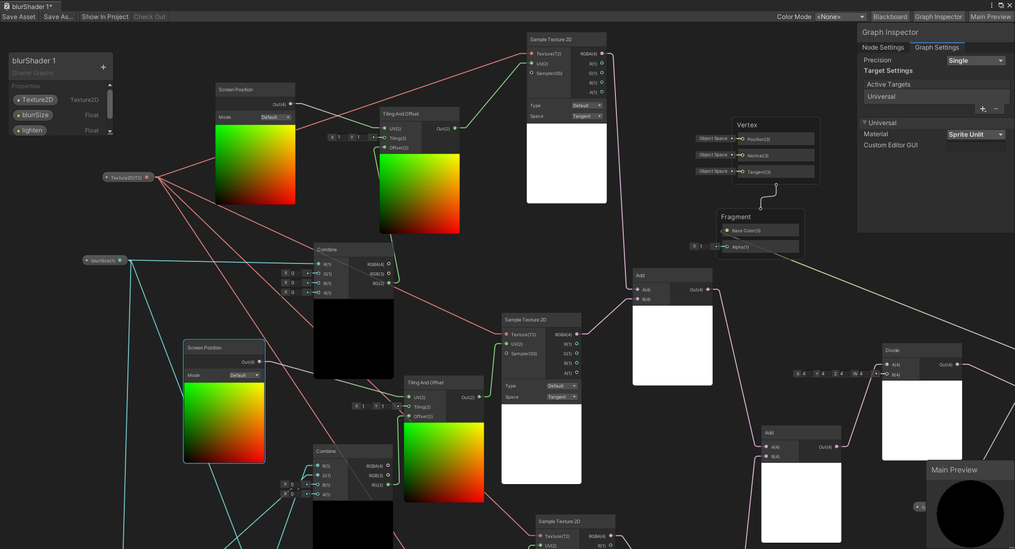The image size is (1015, 549).
Task: Click Out(2) port of upper Tiling And Offset
Action: click(455, 128)
